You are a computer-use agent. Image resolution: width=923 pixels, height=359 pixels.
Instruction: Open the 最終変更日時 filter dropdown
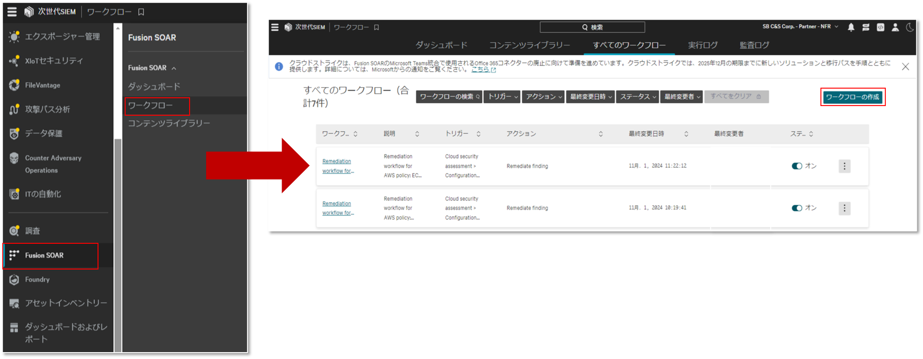(x=590, y=97)
